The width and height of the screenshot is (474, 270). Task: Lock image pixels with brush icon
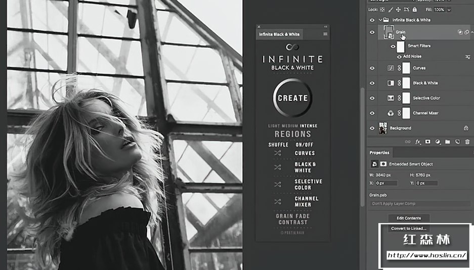click(391, 10)
